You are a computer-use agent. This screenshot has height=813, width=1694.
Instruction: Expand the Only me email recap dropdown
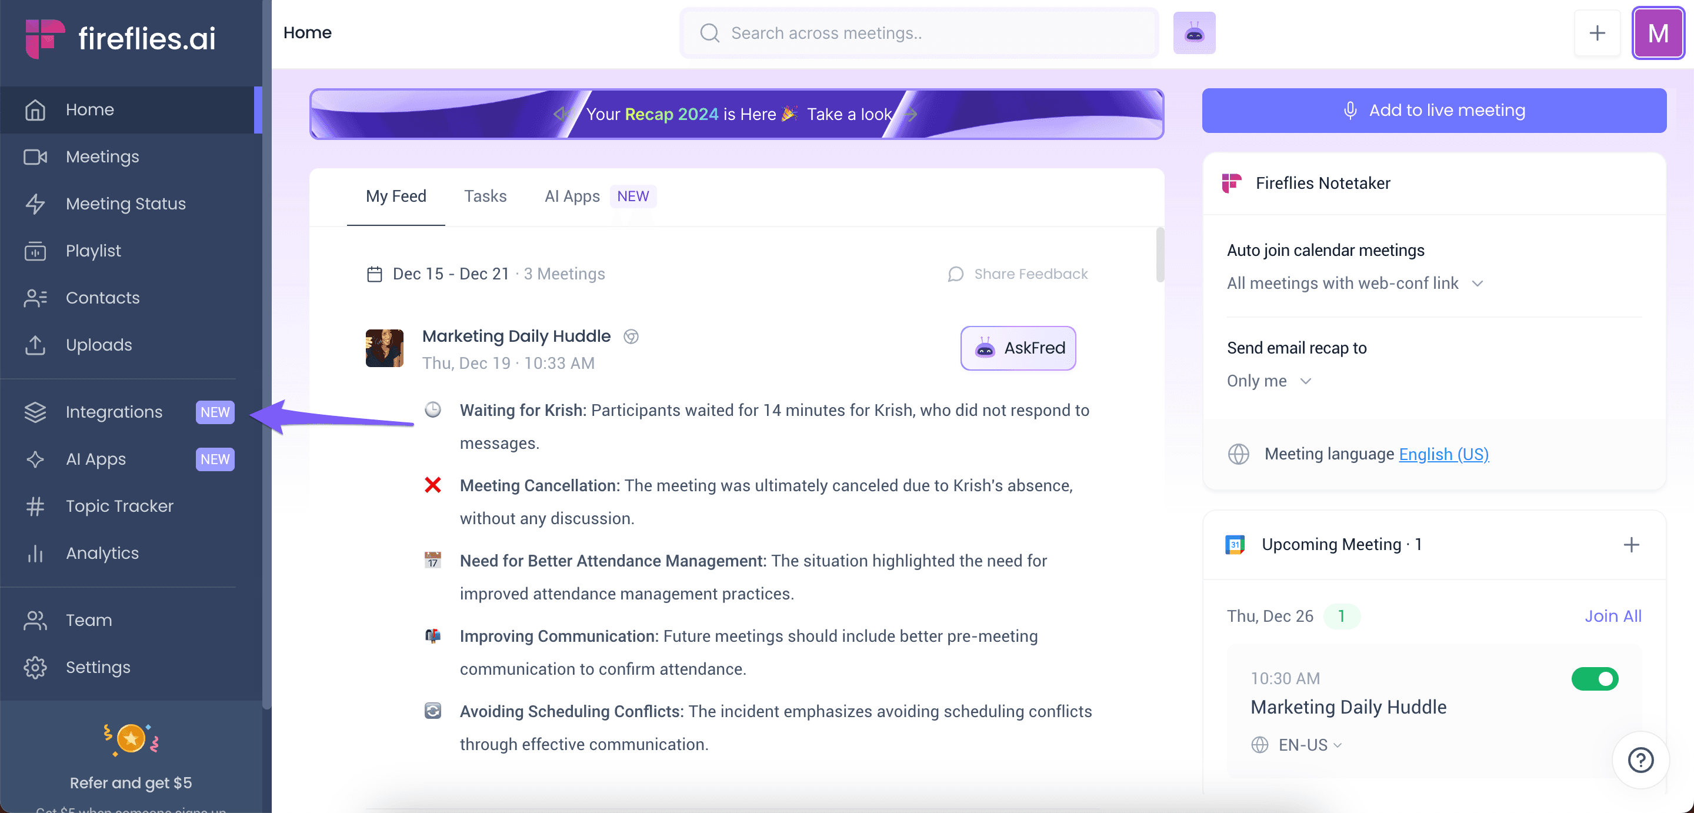click(1269, 381)
